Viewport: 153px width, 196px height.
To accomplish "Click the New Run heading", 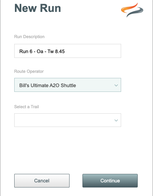I will (x=38, y=8).
